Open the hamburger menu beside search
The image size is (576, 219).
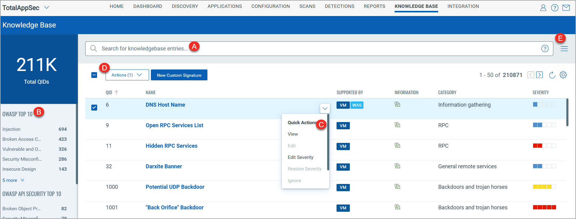pyautogui.click(x=564, y=49)
